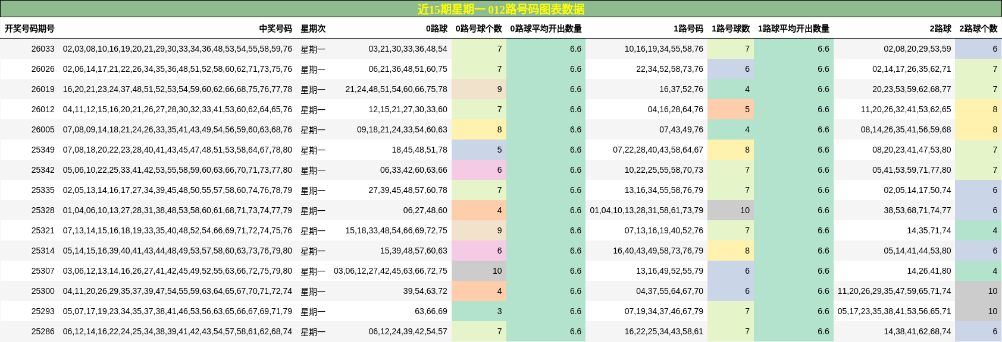Click the 2路球 column header
The width and height of the screenshot is (1002, 342).
click(x=941, y=28)
